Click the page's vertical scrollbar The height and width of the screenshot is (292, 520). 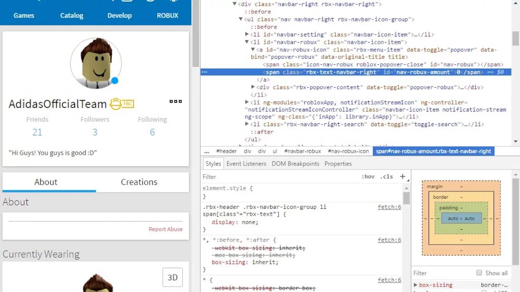pos(195,34)
